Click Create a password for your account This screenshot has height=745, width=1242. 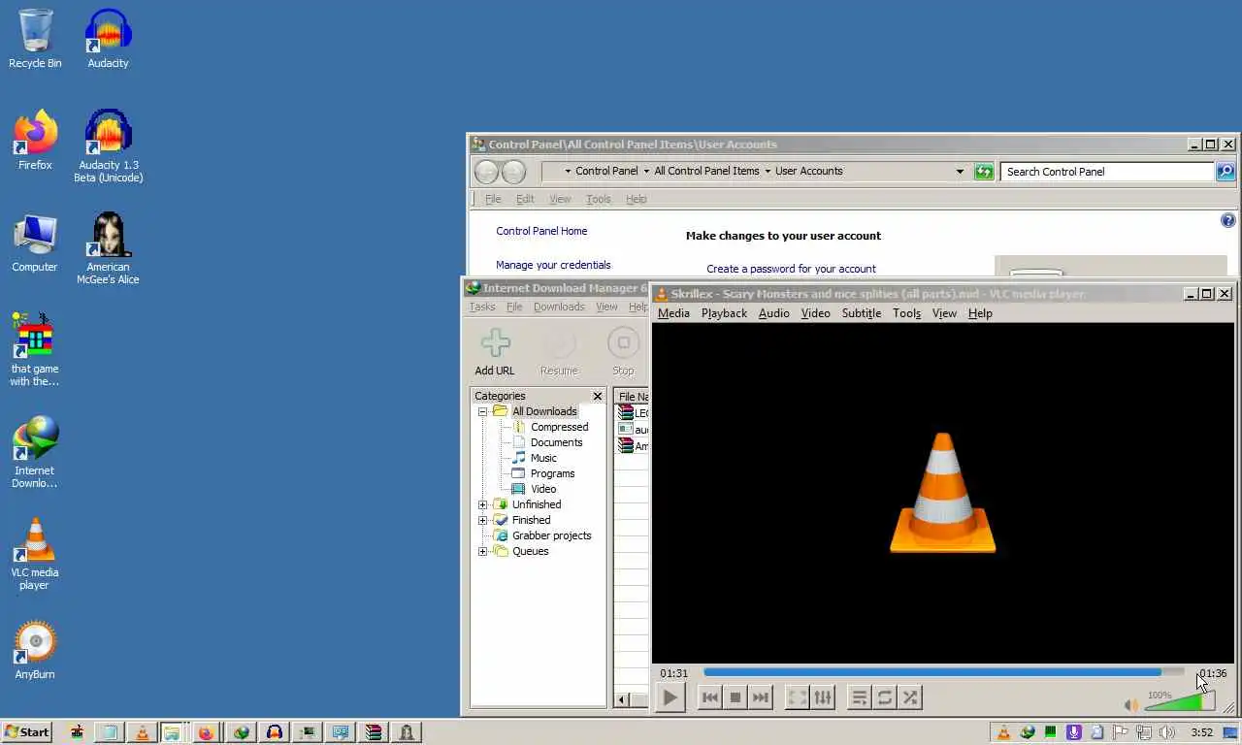click(791, 269)
